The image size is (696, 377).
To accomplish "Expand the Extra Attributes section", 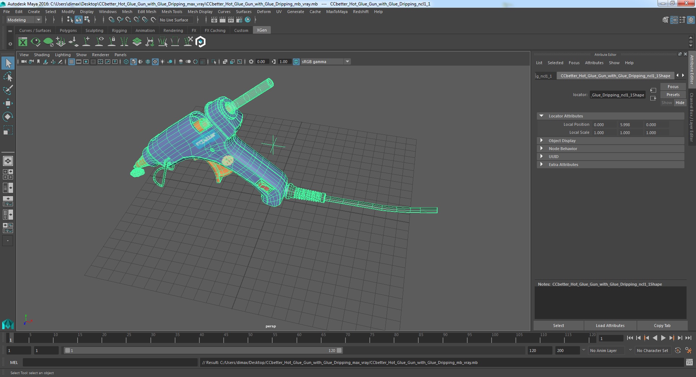I will [x=542, y=165].
